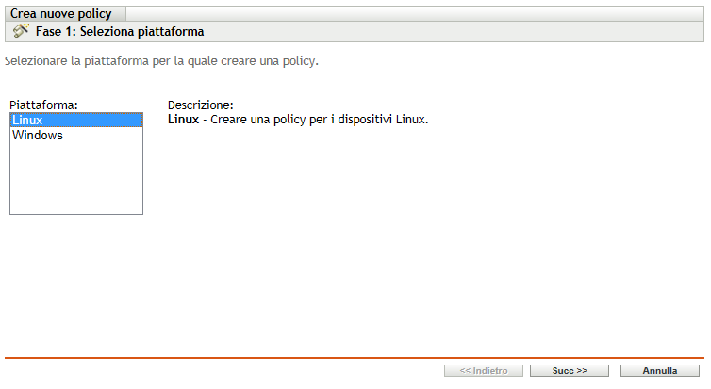Click empty space inside the Piattaforma listbox
The width and height of the screenshot is (711, 389).
tap(75, 179)
